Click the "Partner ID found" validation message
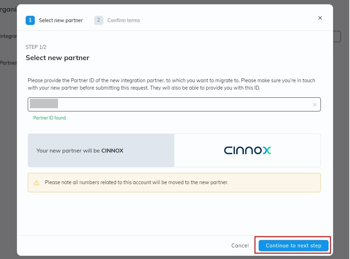Screen dimensions: 350x259 50,118
